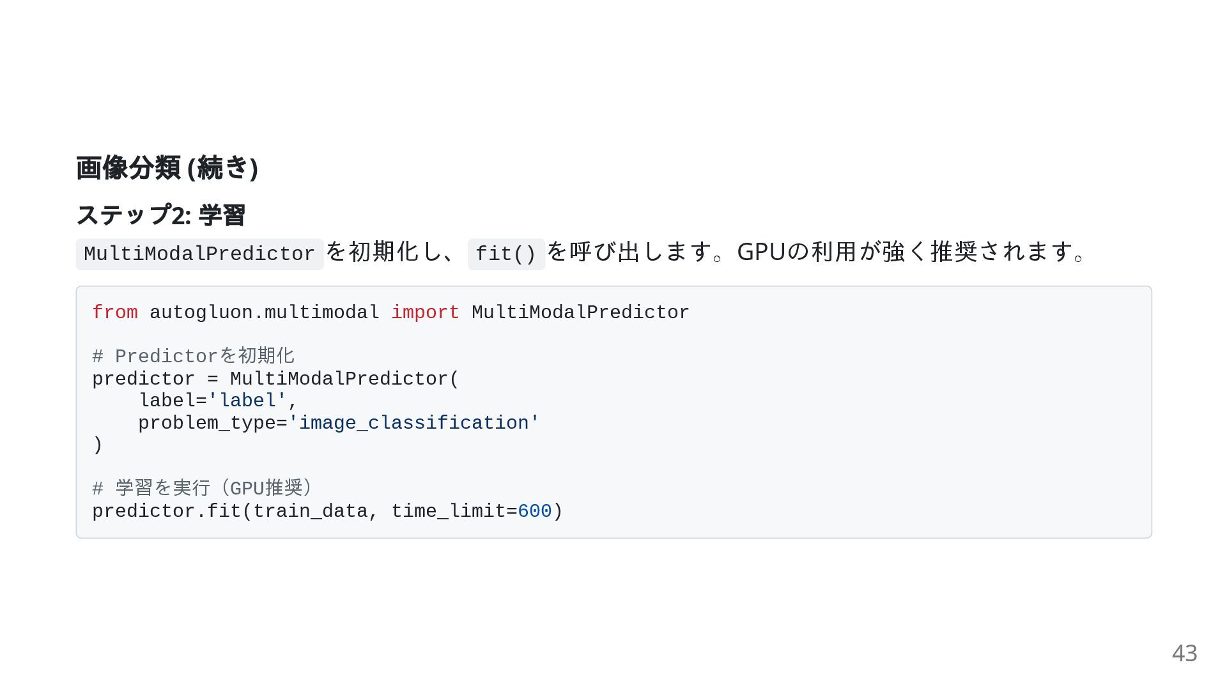
Task: Click predictor.fit in the last code line
Action: tap(166, 511)
